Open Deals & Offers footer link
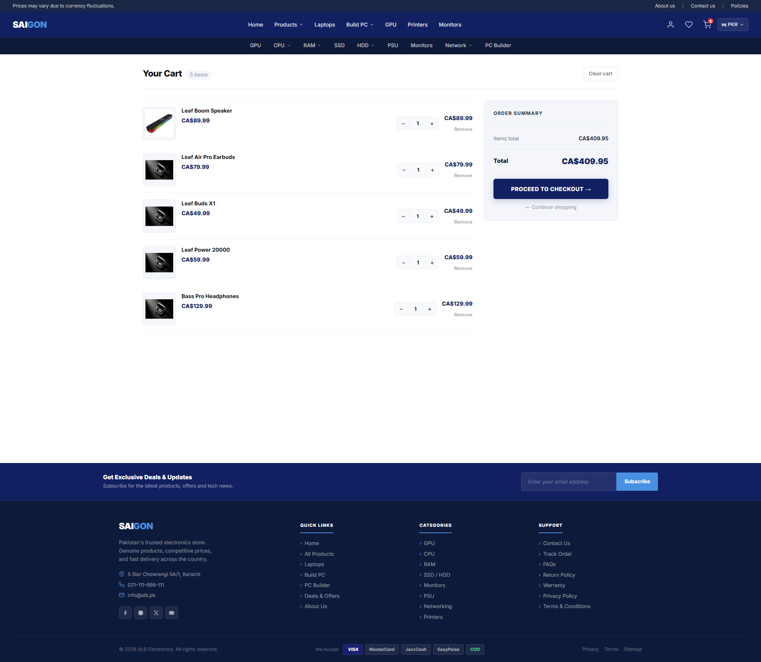Image resolution: width=761 pixels, height=662 pixels. [322, 596]
